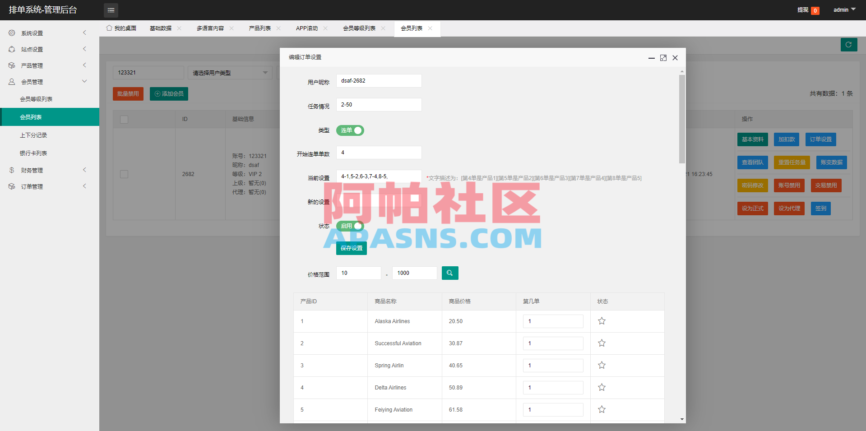Screen dimensions: 866x431
Task: Open the hamburger menu icon
Action: (111, 10)
